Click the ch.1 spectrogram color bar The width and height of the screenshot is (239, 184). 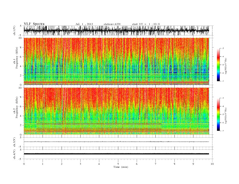click(x=218, y=65)
